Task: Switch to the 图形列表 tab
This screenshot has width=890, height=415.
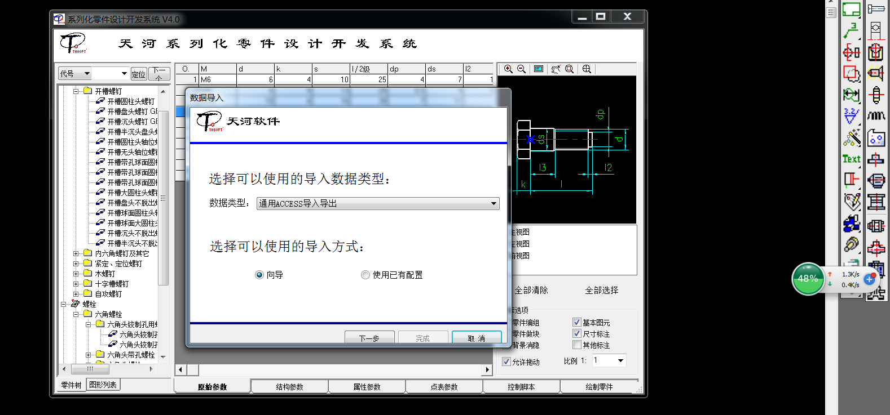Action: click(103, 385)
